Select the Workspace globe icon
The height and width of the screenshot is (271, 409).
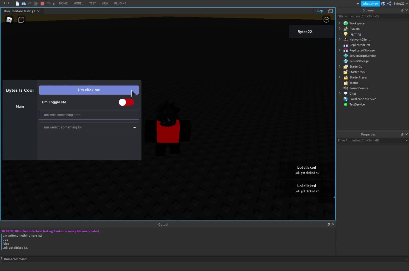[346, 23]
